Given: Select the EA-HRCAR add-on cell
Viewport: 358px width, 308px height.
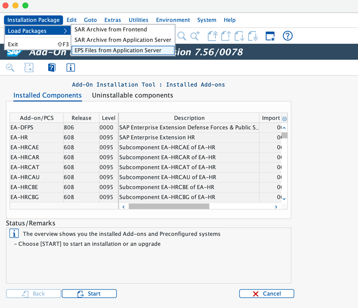Looking at the screenshot, I should click(x=36, y=157).
